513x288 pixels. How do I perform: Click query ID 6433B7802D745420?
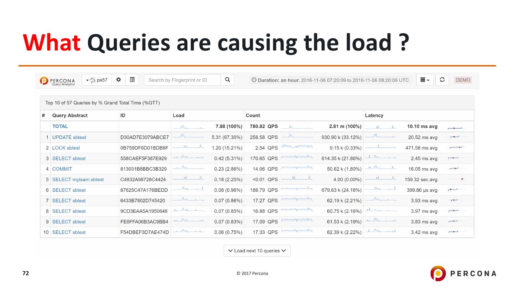(143, 201)
